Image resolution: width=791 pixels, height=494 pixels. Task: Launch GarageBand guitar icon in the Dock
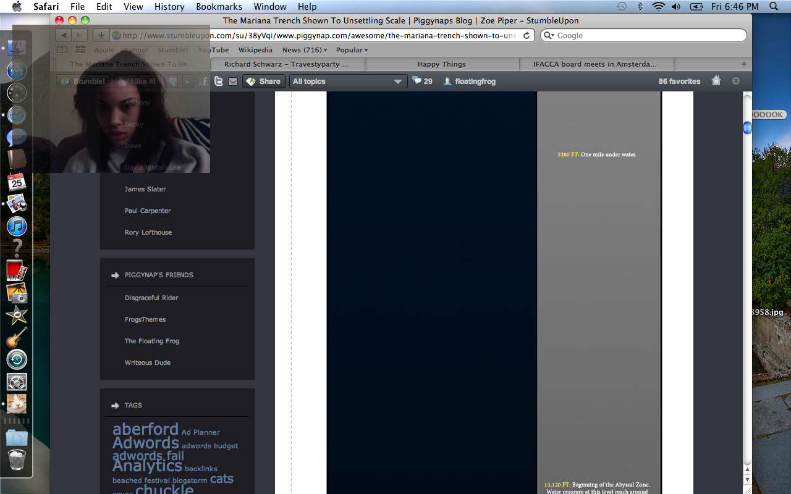click(17, 337)
